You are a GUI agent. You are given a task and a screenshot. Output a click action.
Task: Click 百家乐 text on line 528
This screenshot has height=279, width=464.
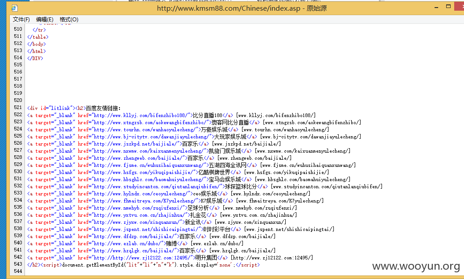[195, 158]
